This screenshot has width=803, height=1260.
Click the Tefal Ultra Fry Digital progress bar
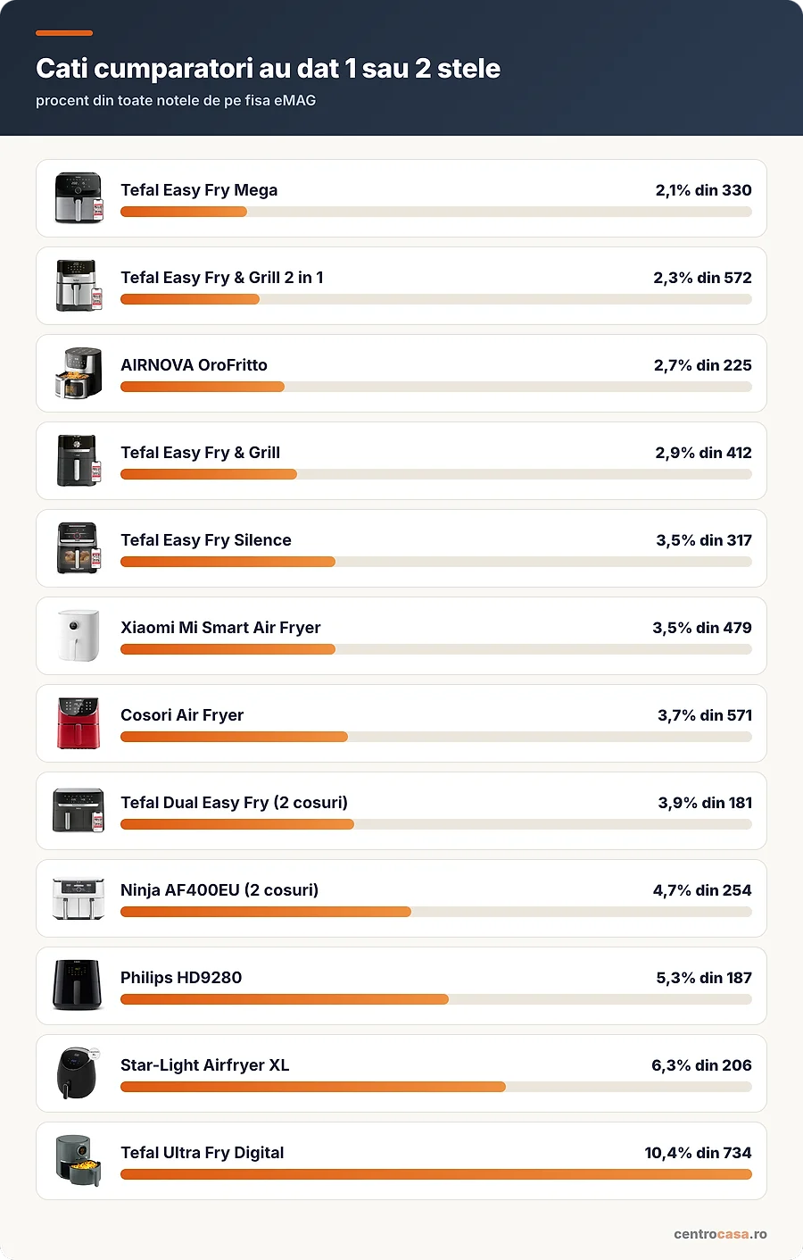pyautogui.click(x=436, y=1174)
